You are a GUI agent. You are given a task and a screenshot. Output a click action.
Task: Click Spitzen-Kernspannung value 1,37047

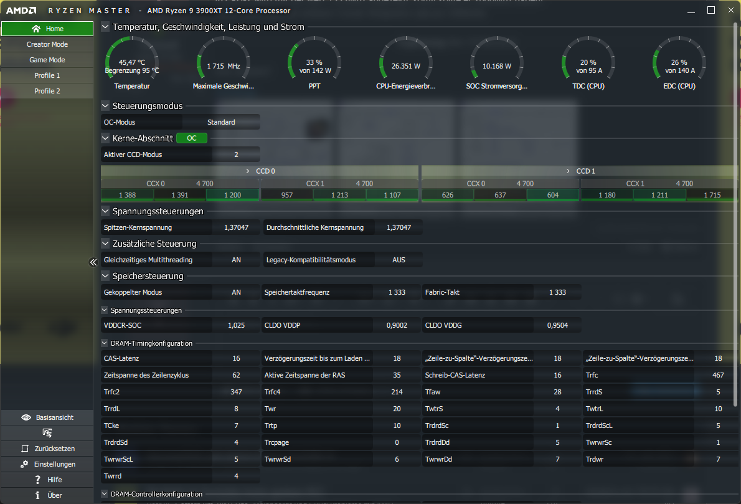(x=236, y=227)
